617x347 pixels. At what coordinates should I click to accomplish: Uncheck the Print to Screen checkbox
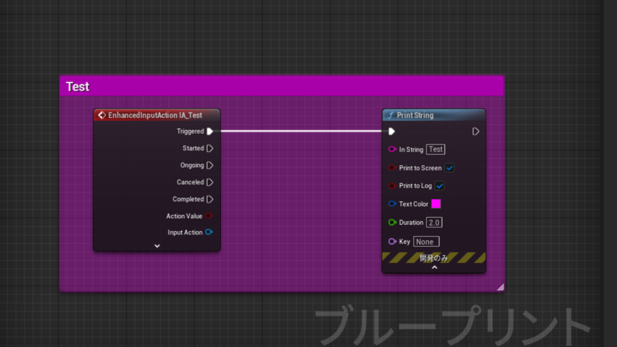click(450, 168)
